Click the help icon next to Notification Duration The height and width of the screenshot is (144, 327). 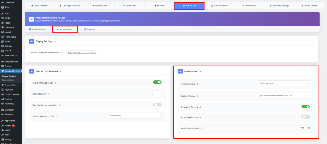pyautogui.click(x=202, y=128)
